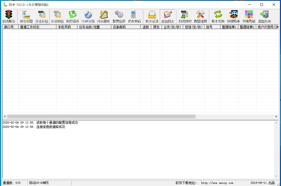Select the 任务名称/流量 column header
The image size is (281, 186).
(94, 27)
